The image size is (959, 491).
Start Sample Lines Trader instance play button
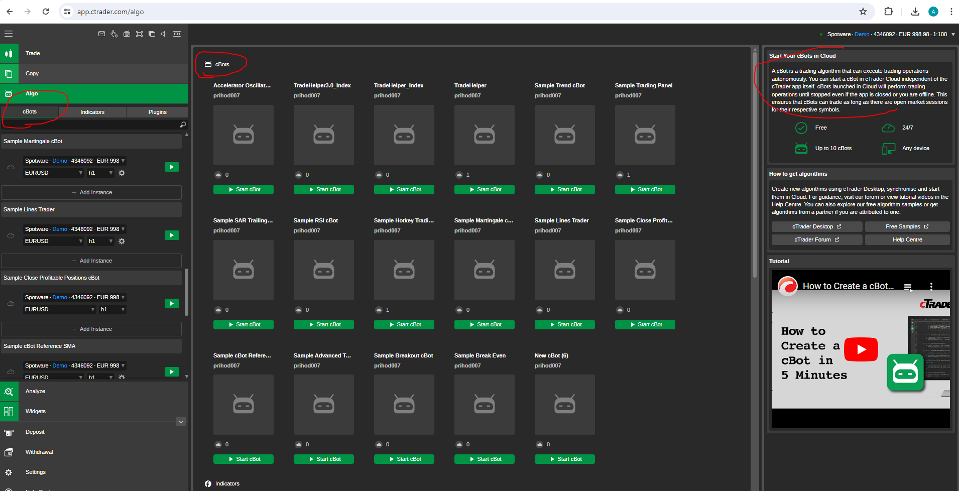coord(172,235)
